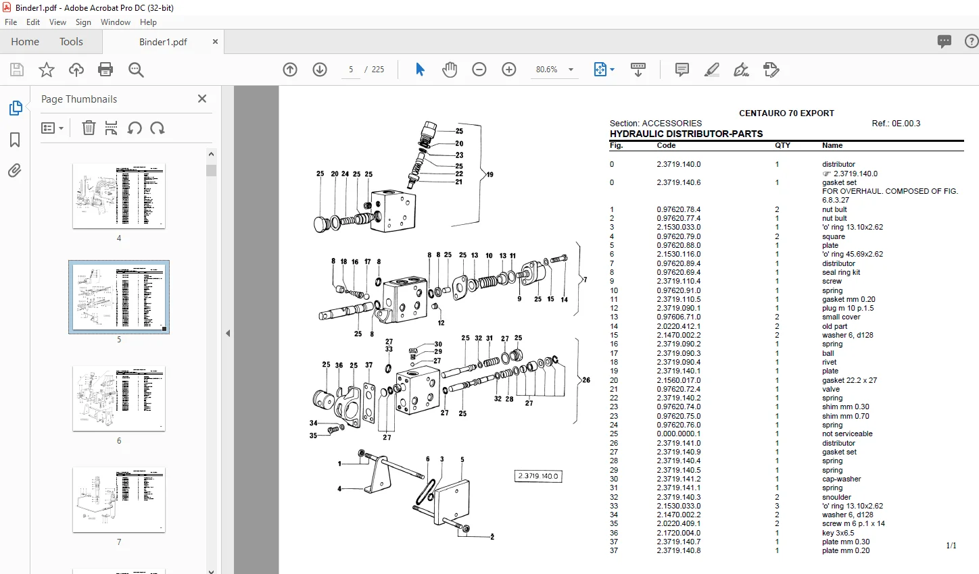Activate the Hand pan tool
The height and width of the screenshot is (574, 979).
(450, 70)
